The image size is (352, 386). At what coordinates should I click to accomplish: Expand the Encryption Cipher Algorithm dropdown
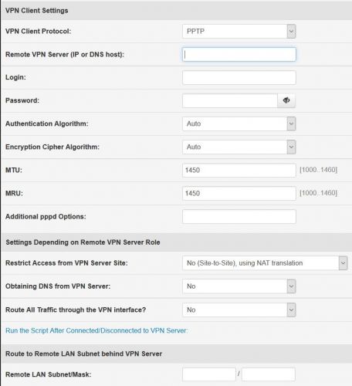[x=239, y=147]
